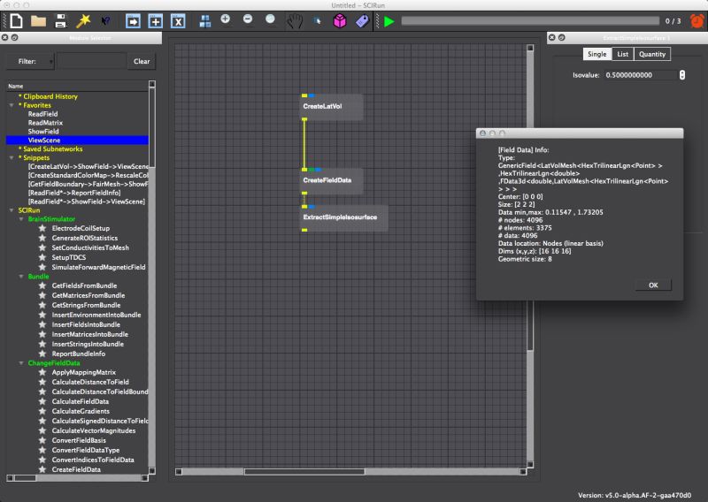The height and width of the screenshot is (502, 708).
Task: Close the Module Selector panel
Action: coord(5,37)
